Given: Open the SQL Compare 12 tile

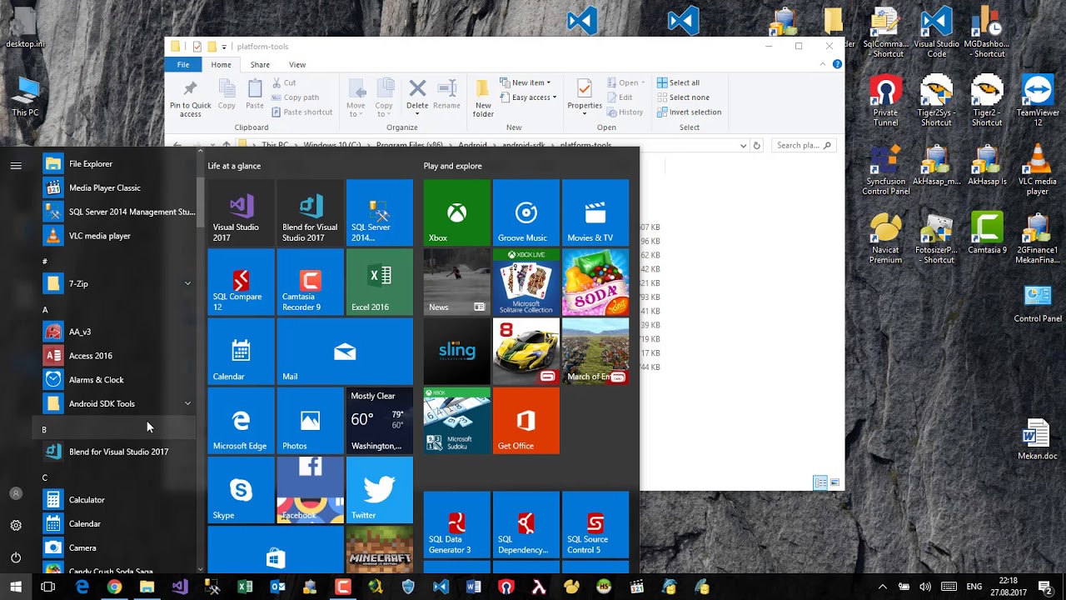Looking at the screenshot, I should tap(241, 282).
